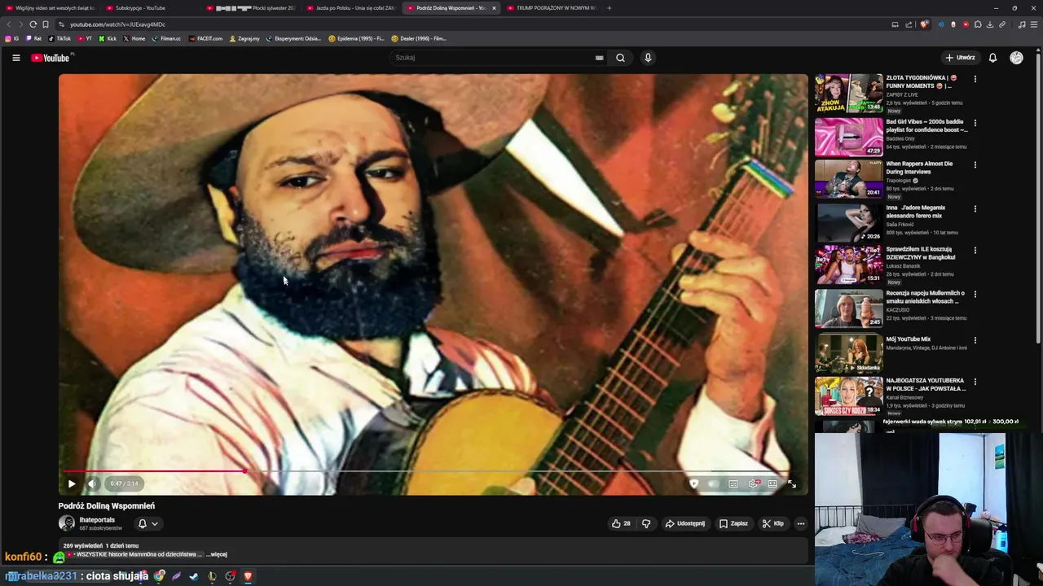Open the Ihateportals channel avatar
The image size is (1043, 586).
pos(67,523)
